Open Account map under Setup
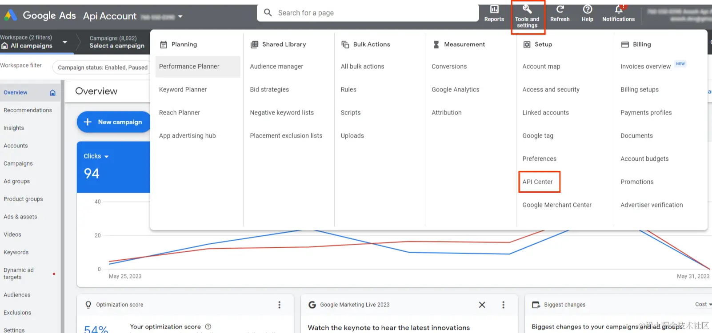 coord(541,67)
